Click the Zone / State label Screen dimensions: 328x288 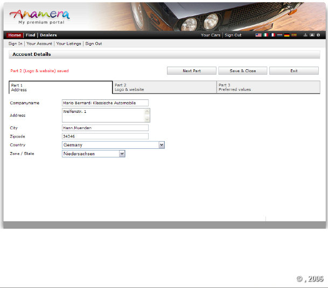click(x=22, y=154)
